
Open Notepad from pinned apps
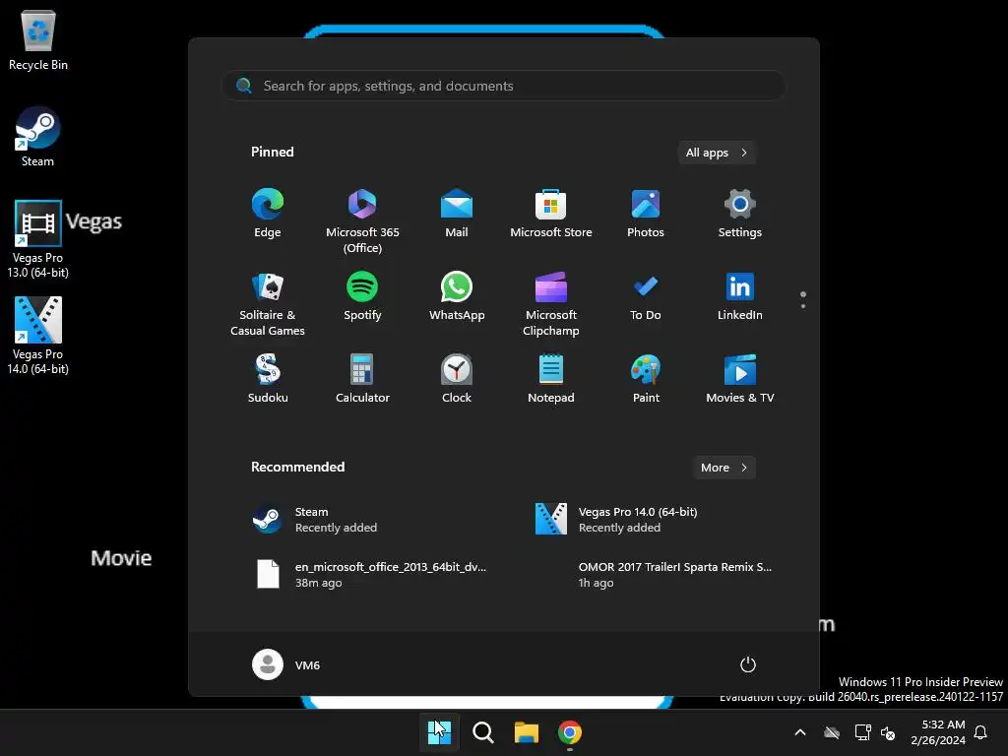pos(551,379)
